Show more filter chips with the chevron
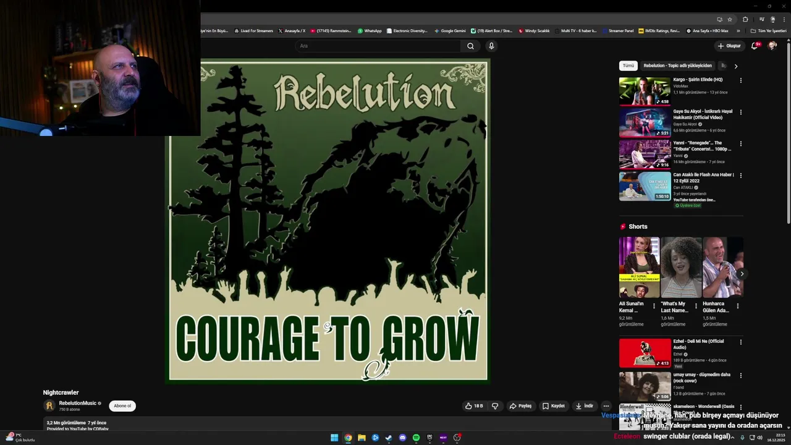 pyautogui.click(x=735, y=66)
